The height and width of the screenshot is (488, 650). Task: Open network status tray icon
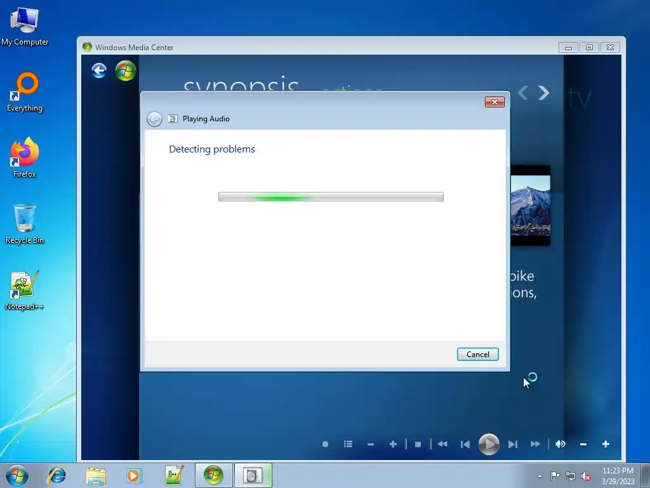(571, 476)
